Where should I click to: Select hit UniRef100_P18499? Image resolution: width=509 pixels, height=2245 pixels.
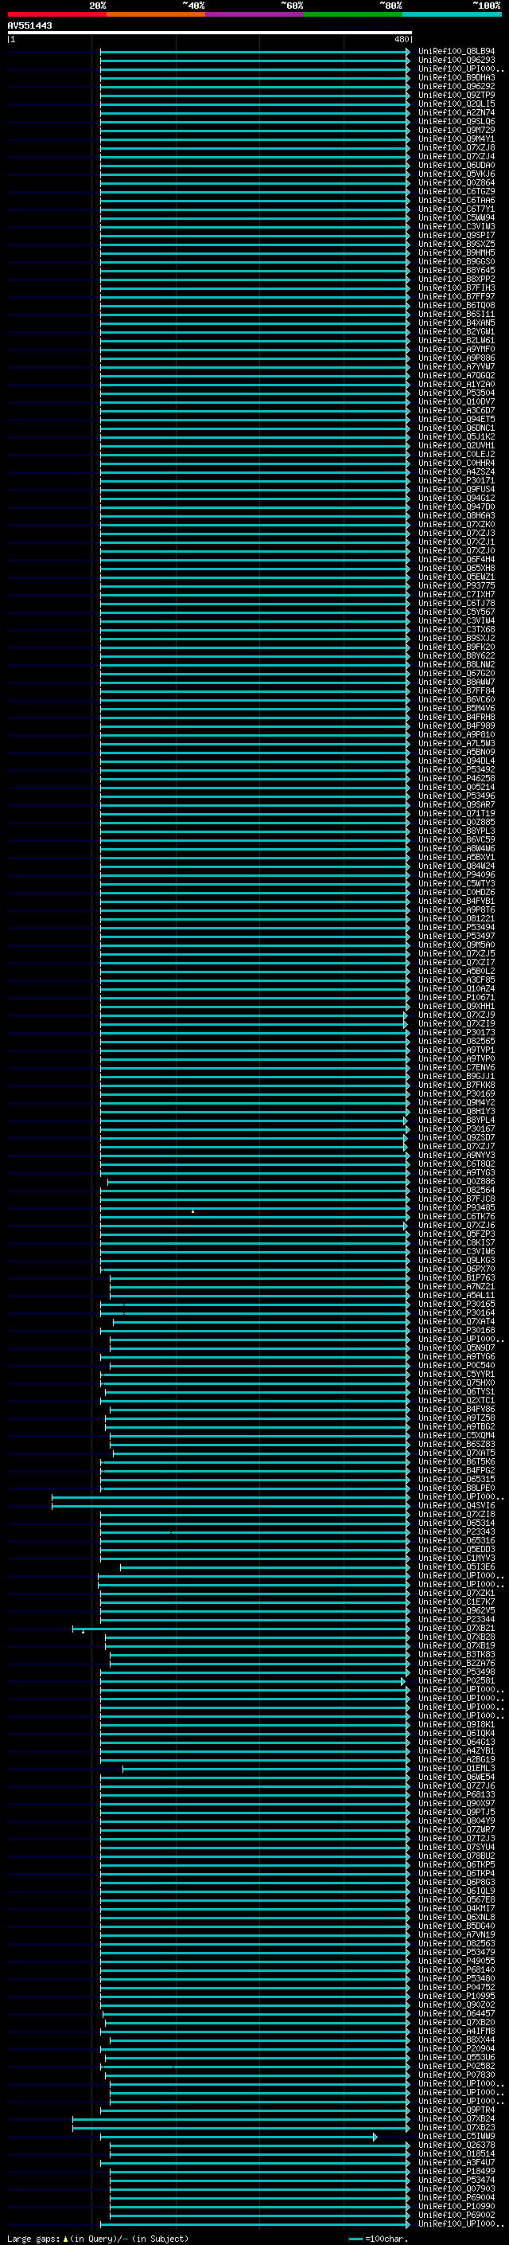457,2171
